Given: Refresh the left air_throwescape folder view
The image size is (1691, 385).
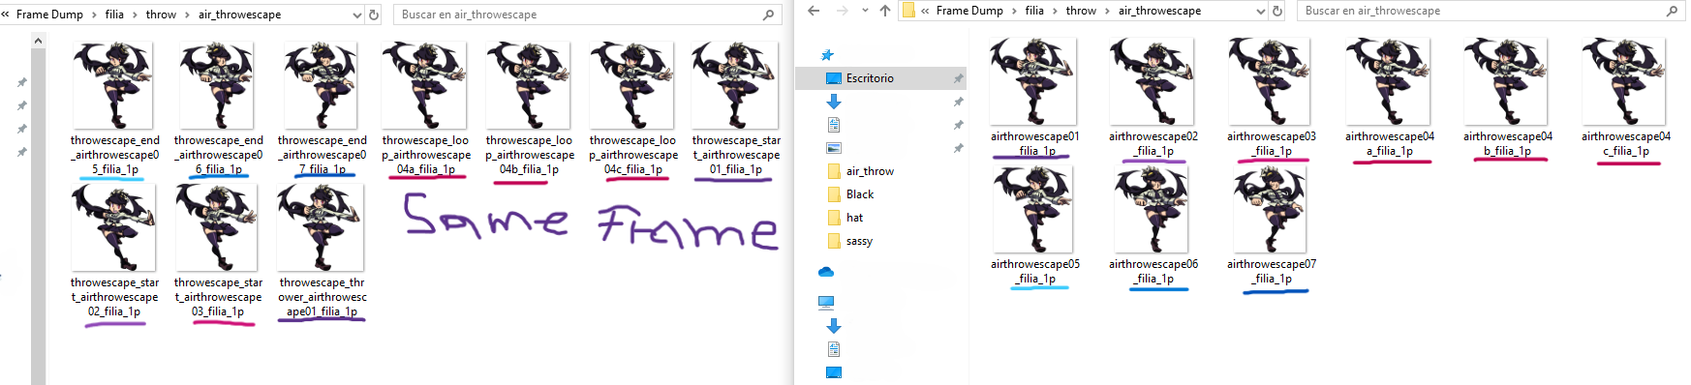Looking at the screenshot, I should pyautogui.click(x=374, y=15).
